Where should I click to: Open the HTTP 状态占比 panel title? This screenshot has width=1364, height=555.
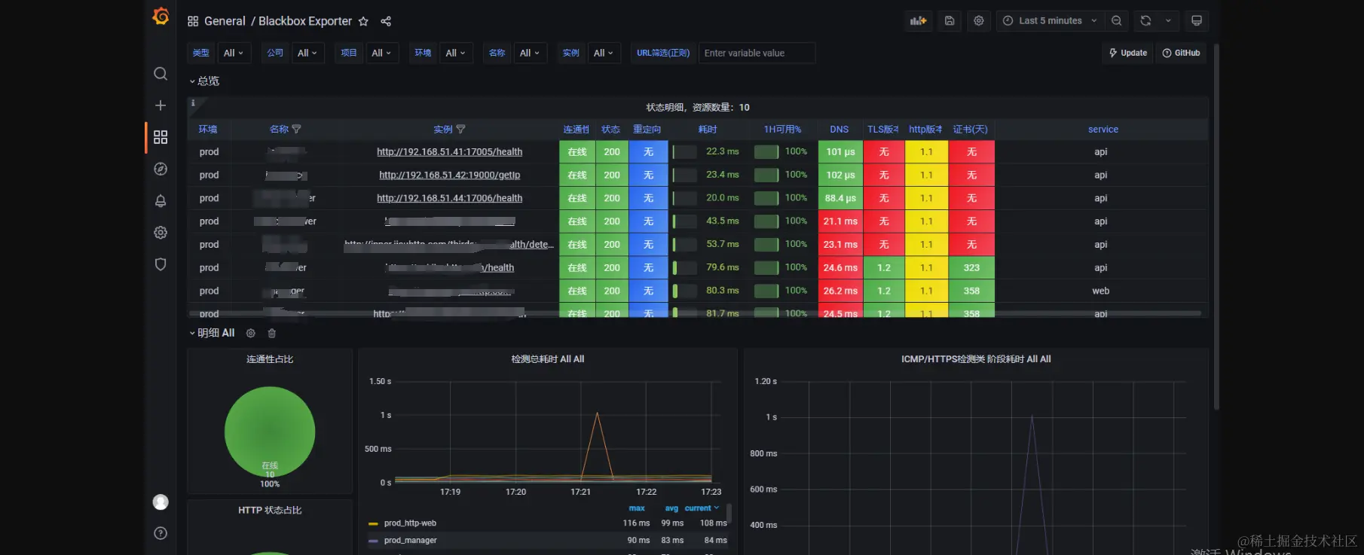[270, 511]
